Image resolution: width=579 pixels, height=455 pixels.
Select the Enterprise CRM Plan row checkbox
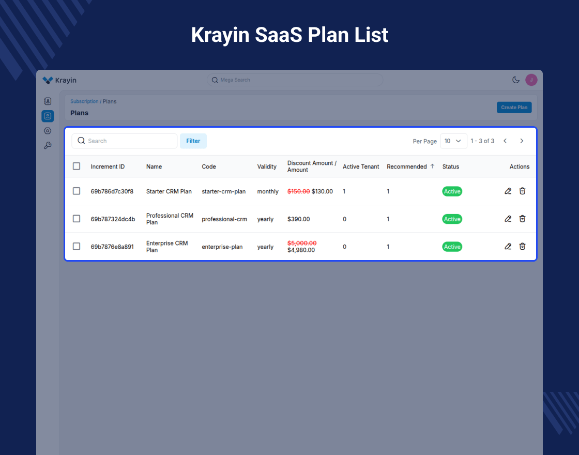pos(77,247)
